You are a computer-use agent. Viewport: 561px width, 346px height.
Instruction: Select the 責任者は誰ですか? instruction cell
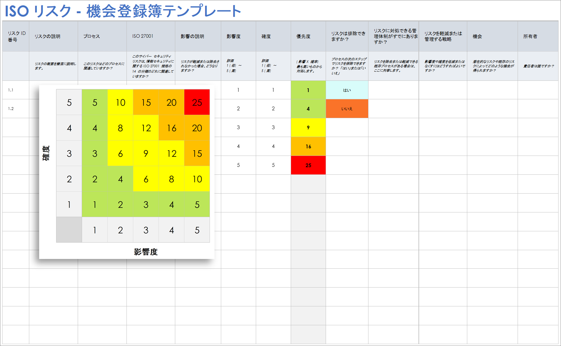point(538,66)
